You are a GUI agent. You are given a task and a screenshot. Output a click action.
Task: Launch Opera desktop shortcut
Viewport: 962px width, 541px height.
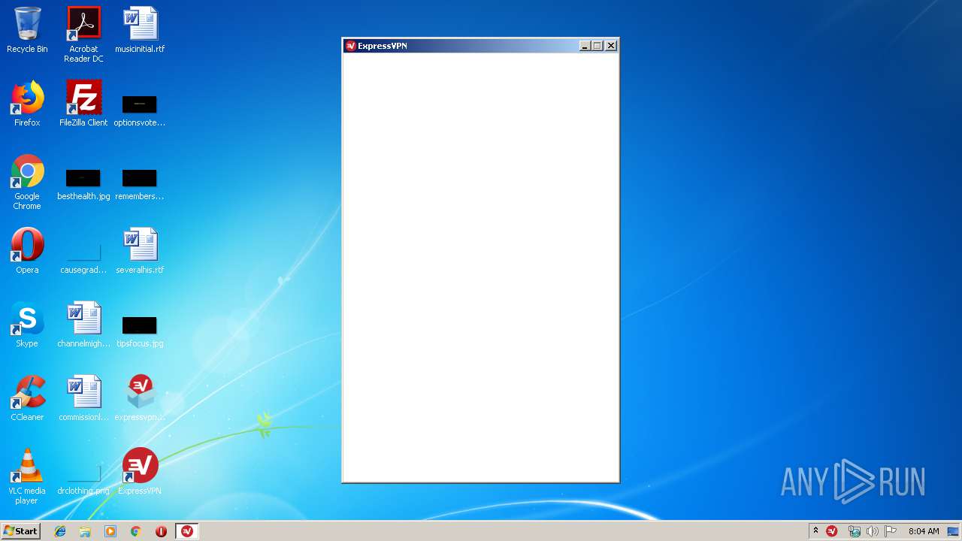click(27, 251)
